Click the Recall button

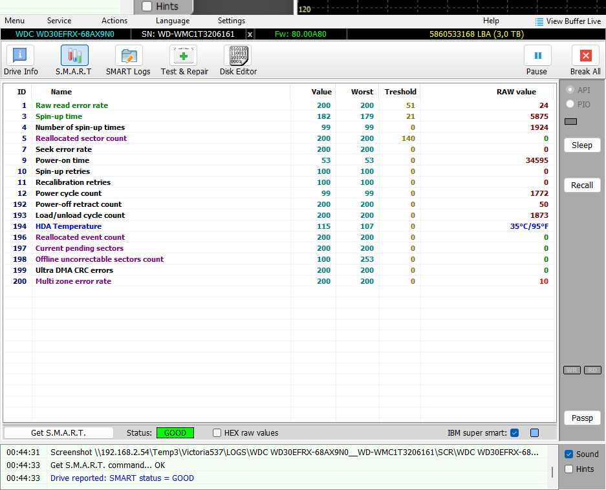582,186
